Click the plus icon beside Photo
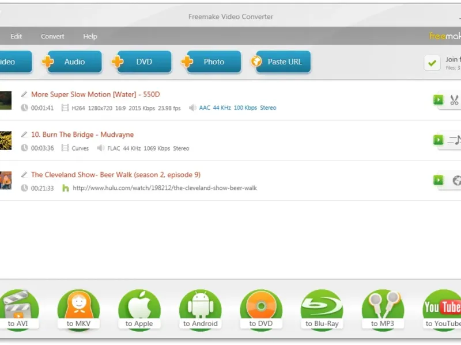The image size is (461, 345). pos(187,62)
